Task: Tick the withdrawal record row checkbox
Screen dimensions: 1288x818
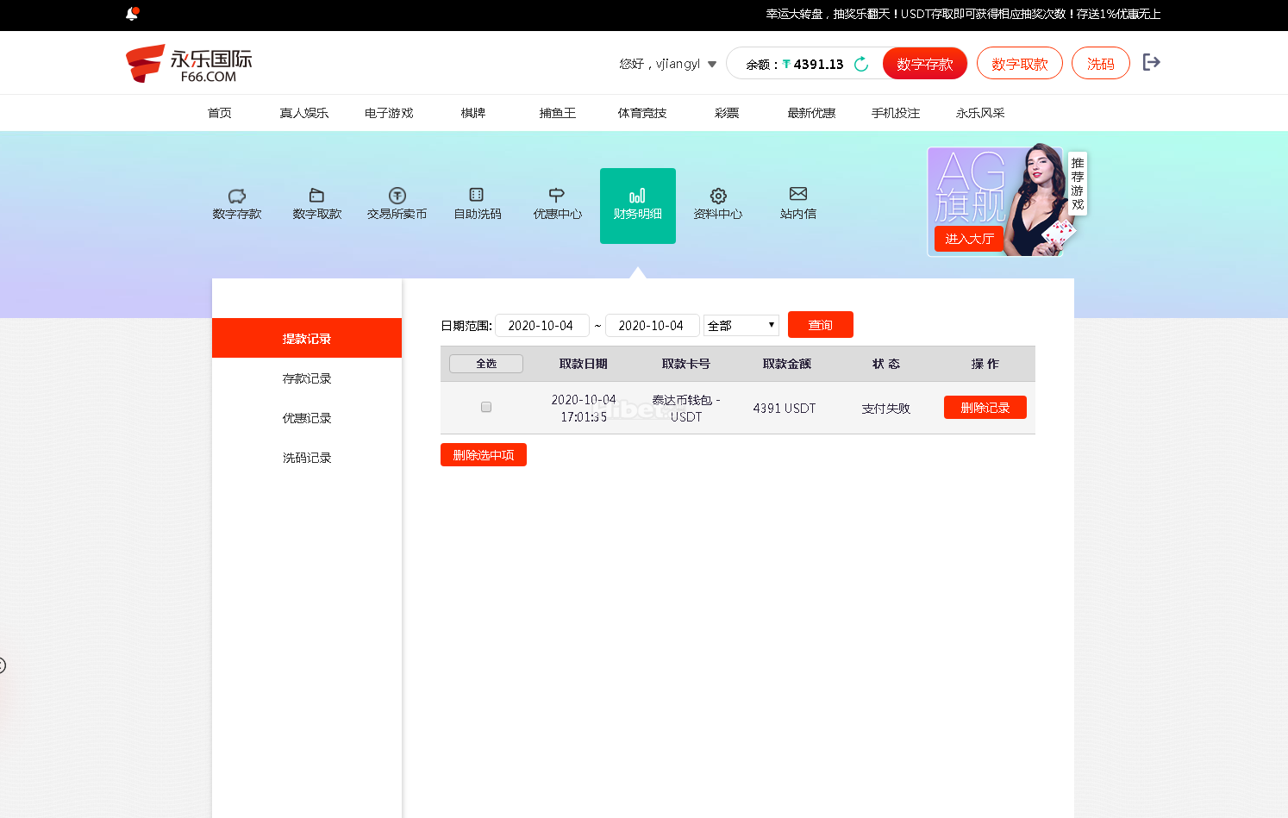Action: [x=486, y=407]
